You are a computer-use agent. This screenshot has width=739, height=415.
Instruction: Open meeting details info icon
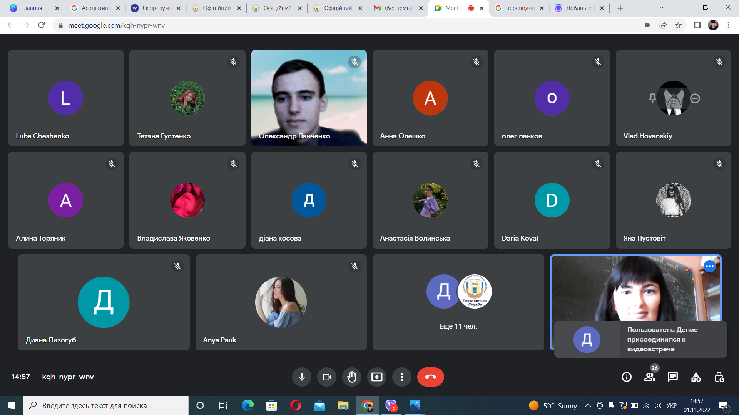[x=627, y=377]
